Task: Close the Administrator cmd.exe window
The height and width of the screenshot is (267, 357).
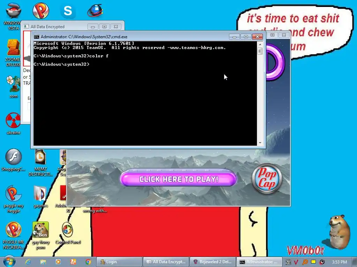Action: (x=258, y=37)
